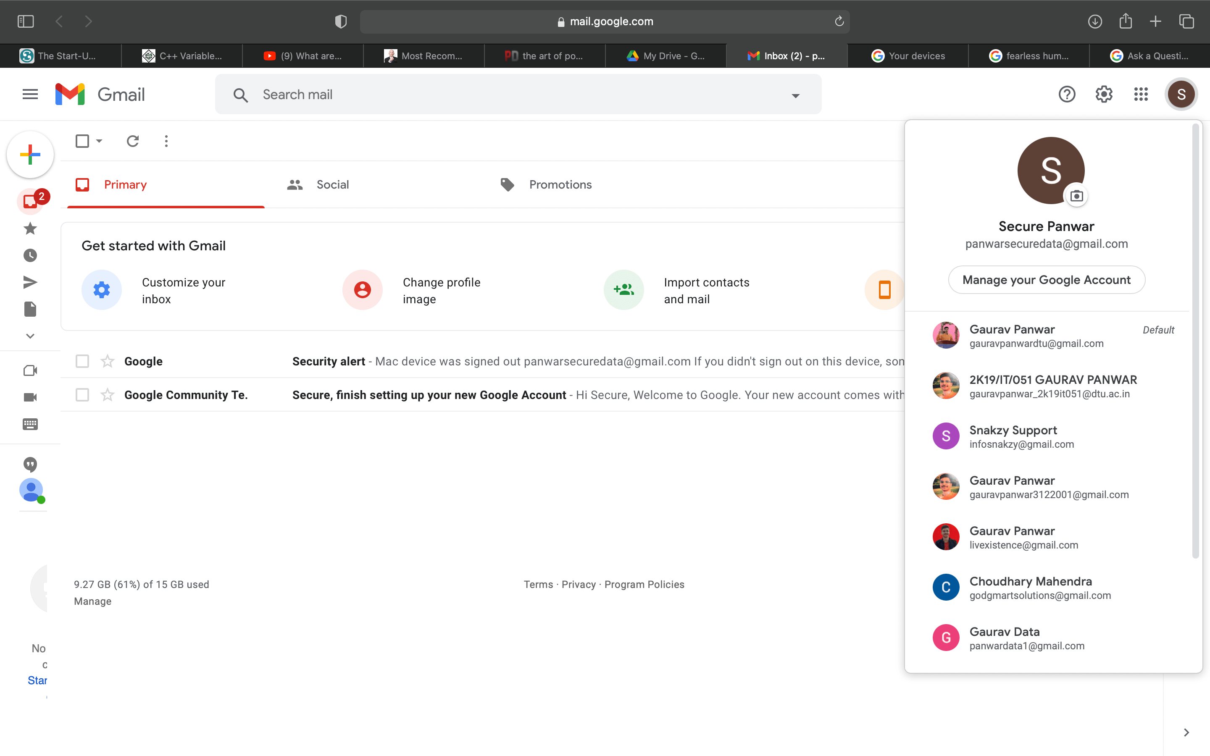Toggle the select all checkbox

point(82,141)
